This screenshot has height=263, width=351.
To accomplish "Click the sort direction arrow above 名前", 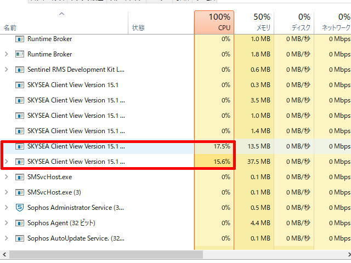I will click(x=62, y=14).
